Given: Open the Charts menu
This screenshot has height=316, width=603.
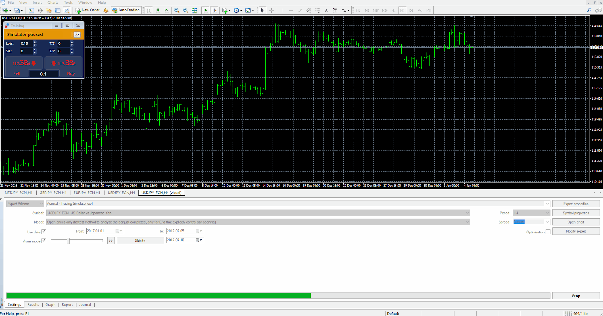Looking at the screenshot, I should coord(53,3).
